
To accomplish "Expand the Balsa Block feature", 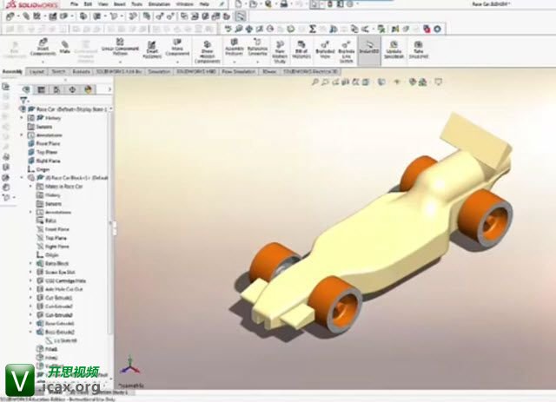I will tap(30, 263).
